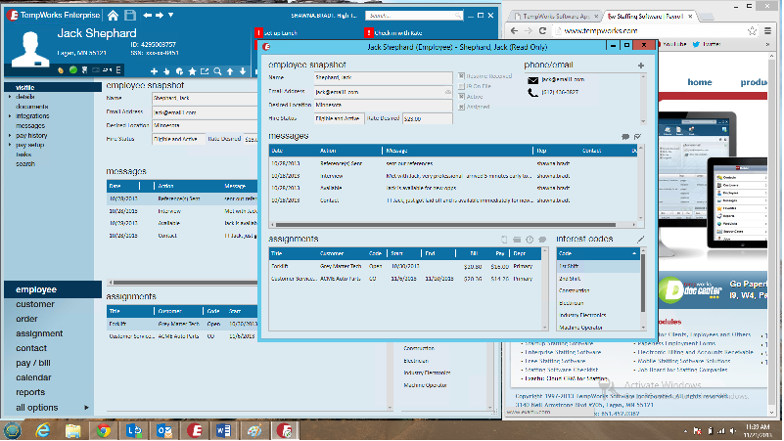Image resolution: width=784 pixels, height=441 pixels.
Task: Click in the TempWorks Enterprise search box
Action: 414,16
